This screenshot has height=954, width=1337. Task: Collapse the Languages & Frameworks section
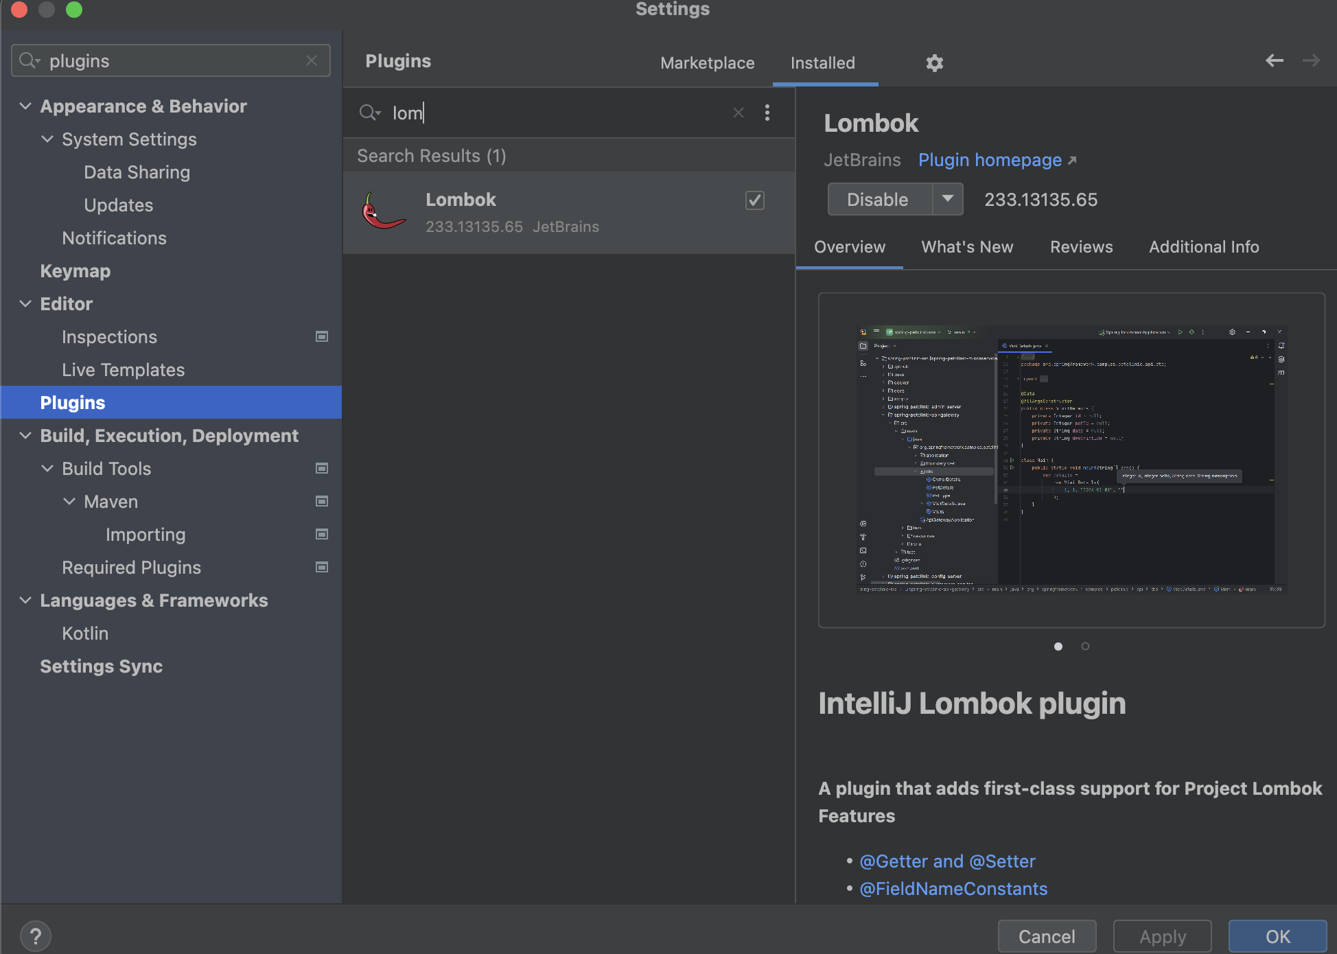[25, 601]
